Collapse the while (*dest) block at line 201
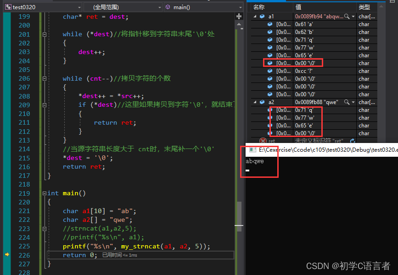 (45, 34)
